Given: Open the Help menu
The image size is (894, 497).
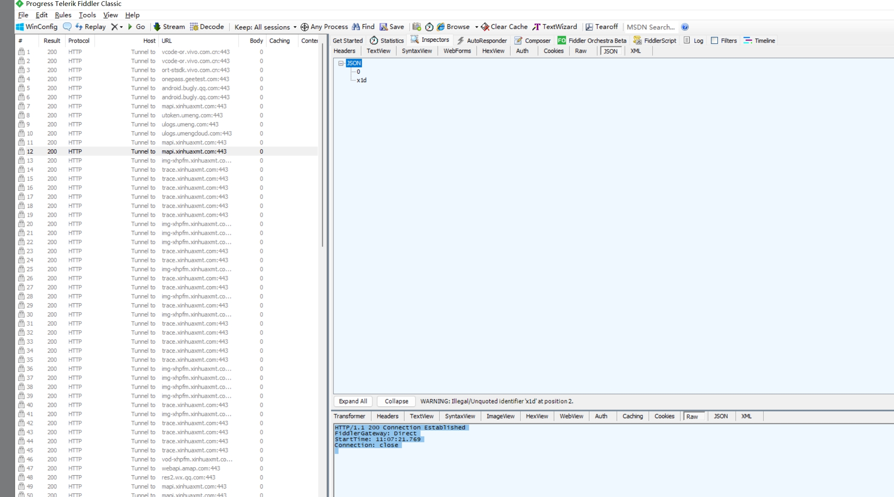Looking at the screenshot, I should 132,15.
